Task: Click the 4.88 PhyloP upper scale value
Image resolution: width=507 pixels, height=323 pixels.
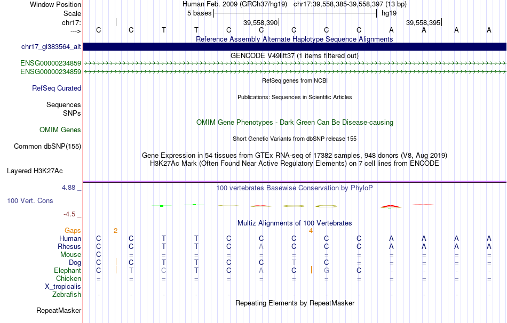Action: 68,188
